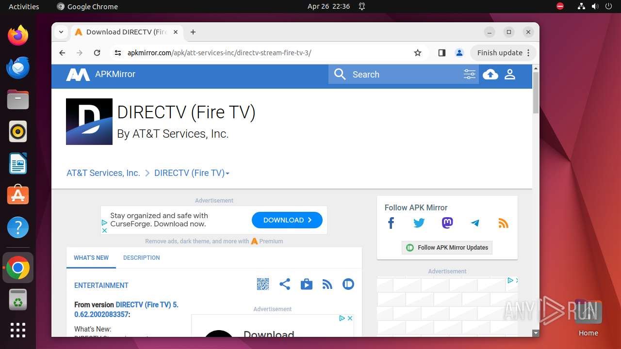Click the Pushbullet circular icon

[348, 284]
